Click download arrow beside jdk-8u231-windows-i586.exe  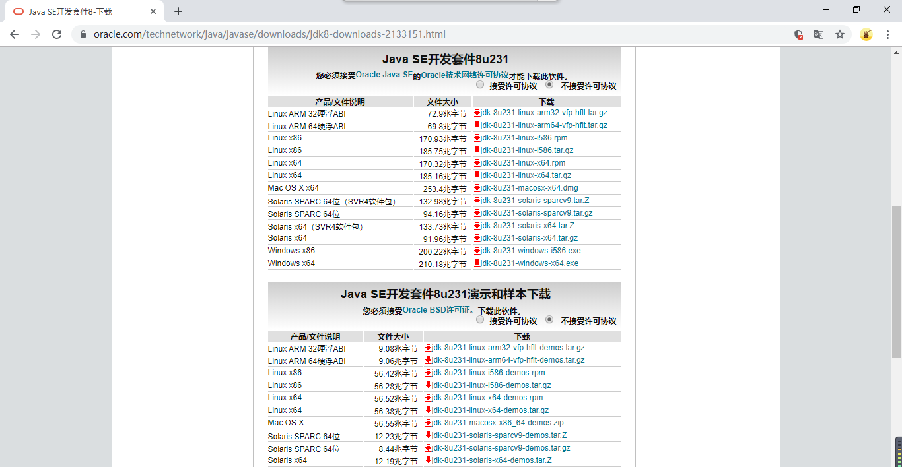[x=477, y=251]
